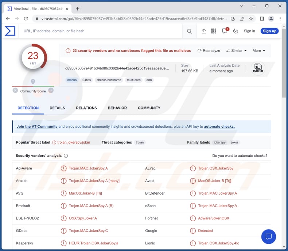Open the notifications comment icon
Screen dimensions: 288x251
pos(225,31)
